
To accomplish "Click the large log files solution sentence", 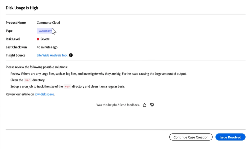I will 98,73.
